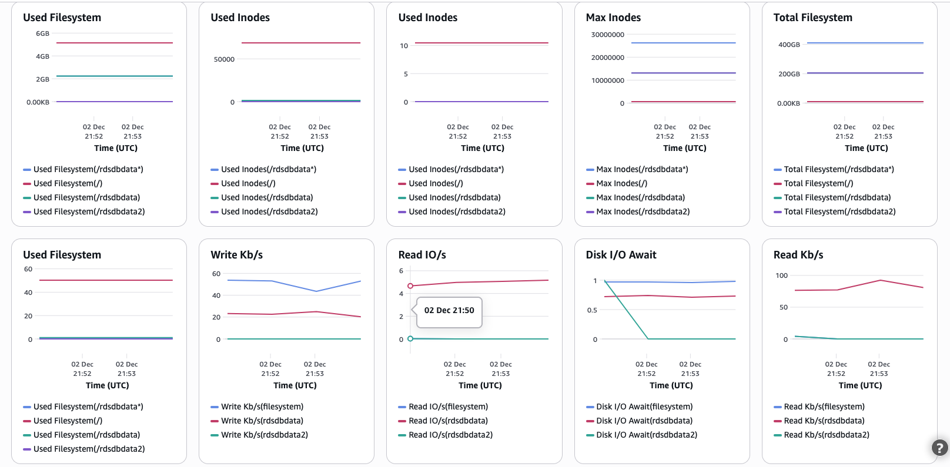Click the blue swatch beside Max Inodes(/rdsdbdata*)
950x467 pixels.
(x=590, y=170)
